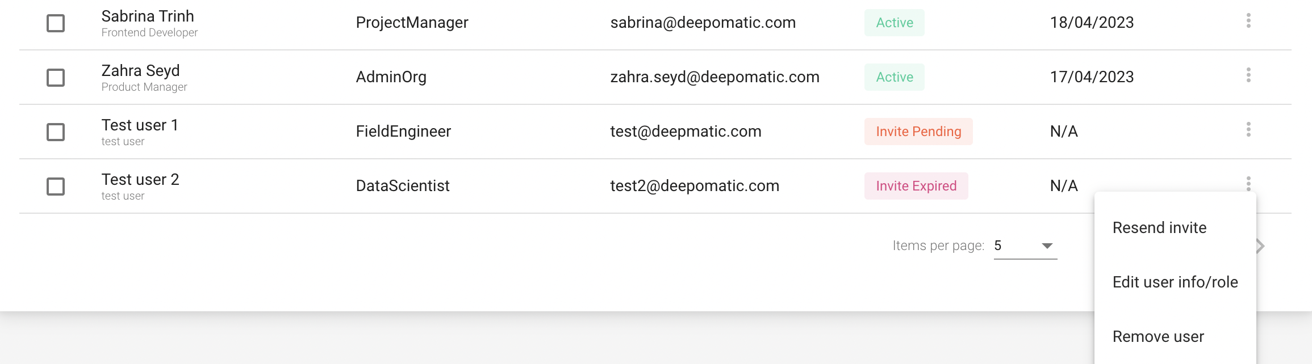The image size is (1312, 364).
Task: Click the Invite Expired status badge
Action: [x=916, y=186]
